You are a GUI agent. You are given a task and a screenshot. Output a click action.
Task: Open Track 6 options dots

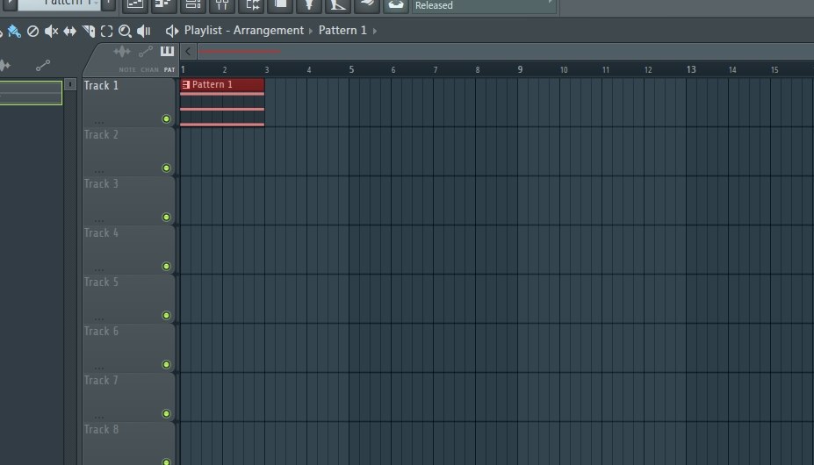point(99,368)
